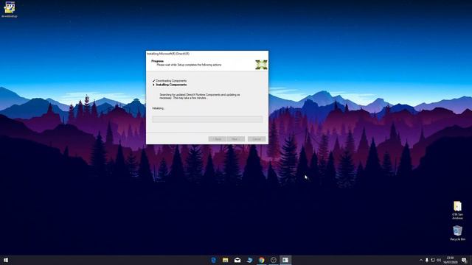
Task: Open the Mail app from the taskbar
Action: click(x=237, y=260)
